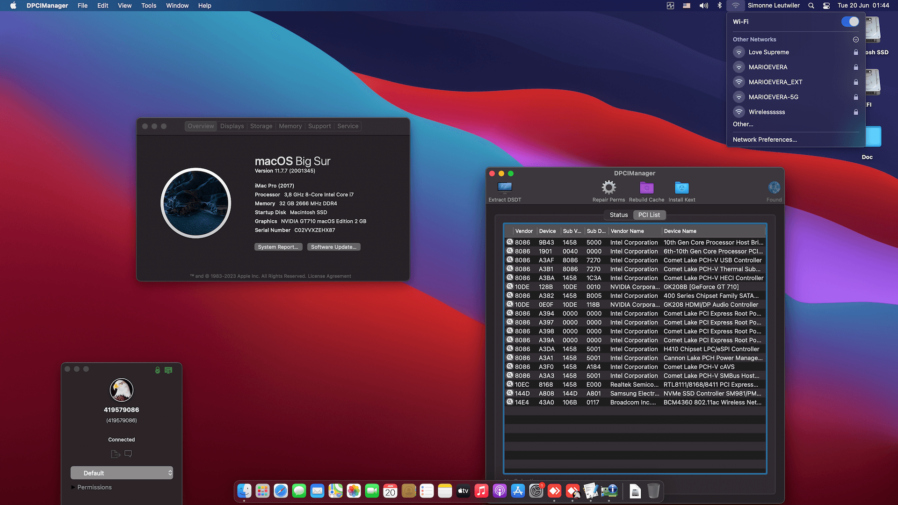Open Launchpad from the Dock
This screenshot has width=898, height=505.
[262, 491]
